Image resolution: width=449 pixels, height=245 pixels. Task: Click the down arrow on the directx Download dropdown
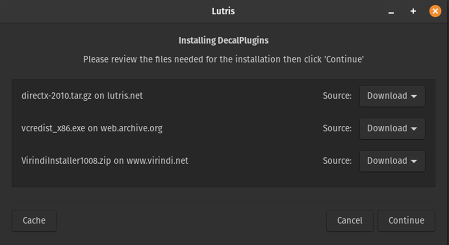[x=414, y=96]
